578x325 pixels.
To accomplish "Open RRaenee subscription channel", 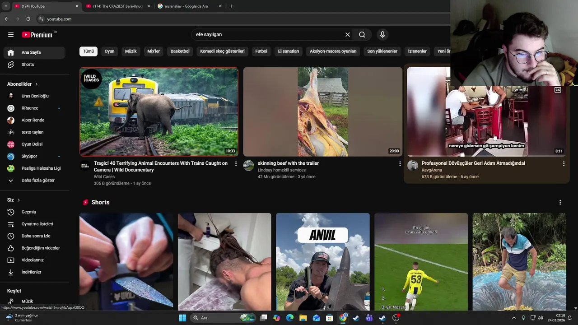I will tap(34, 108).
